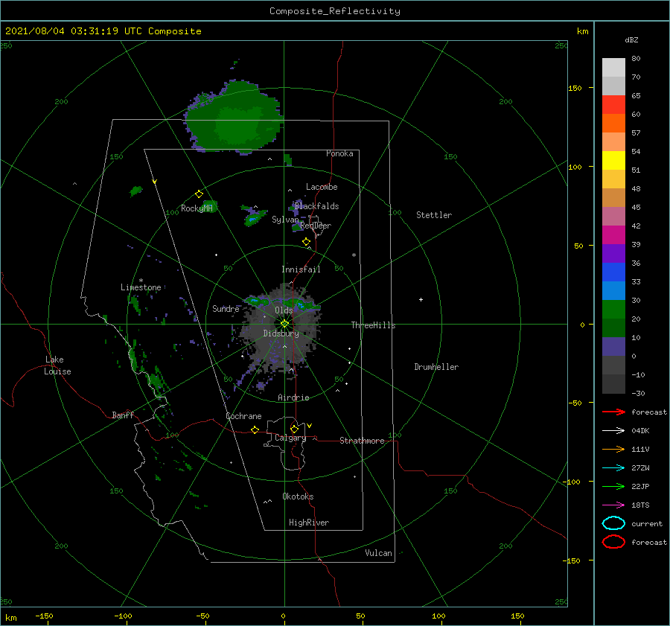Image resolution: width=670 pixels, height=626 pixels.
Task: Click the 111V legend label
Action: click(x=640, y=449)
